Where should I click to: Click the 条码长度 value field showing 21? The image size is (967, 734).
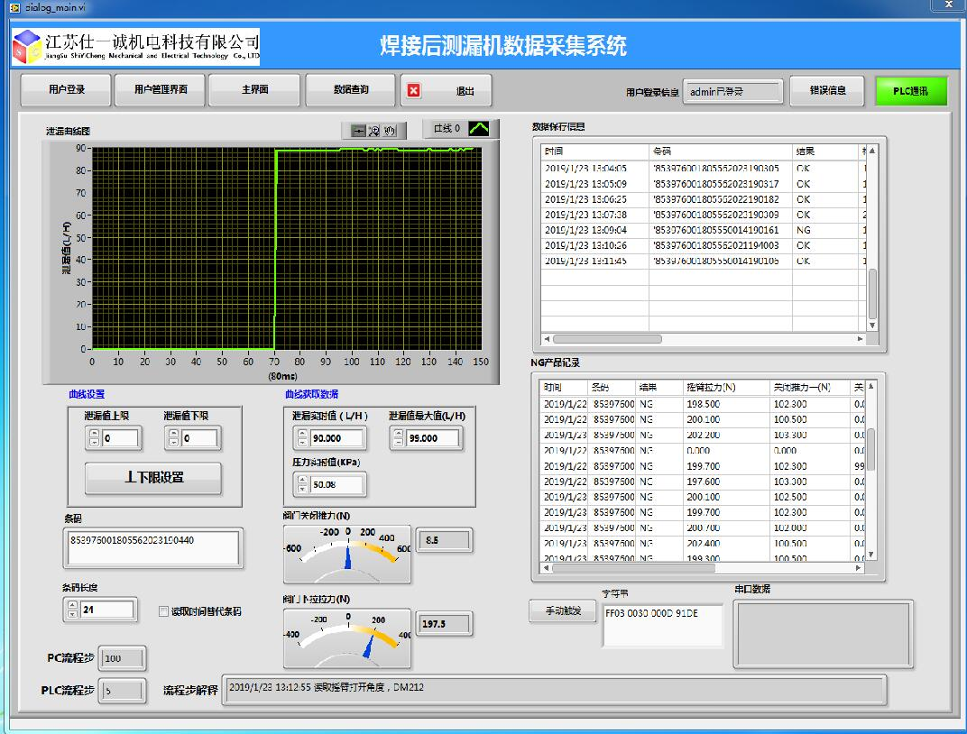[106, 610]
